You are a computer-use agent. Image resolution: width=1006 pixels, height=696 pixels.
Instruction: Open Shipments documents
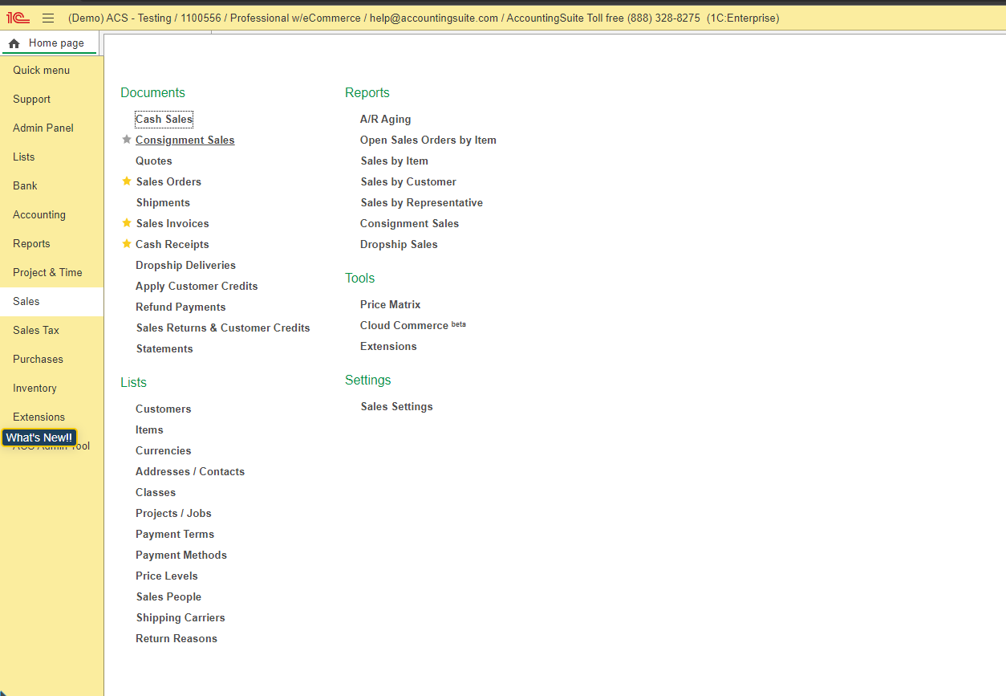(163, 202)
